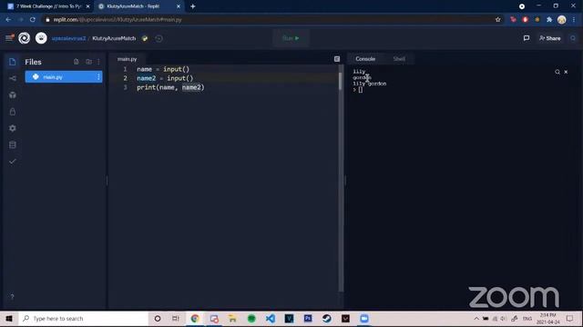Open Steam from the taskbar
This screenshot has height=327, width=583.
[x=326, y=319]
